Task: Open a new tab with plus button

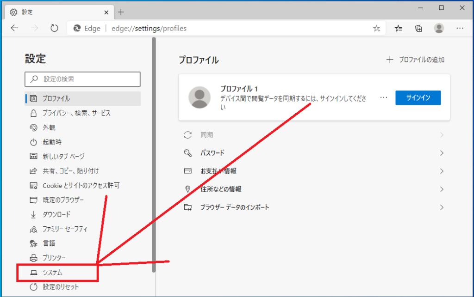Action: point(121,12)
